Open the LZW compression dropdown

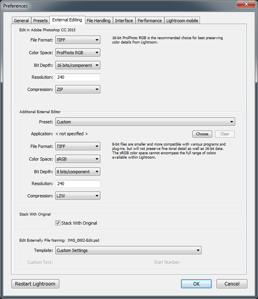point(78,196)
